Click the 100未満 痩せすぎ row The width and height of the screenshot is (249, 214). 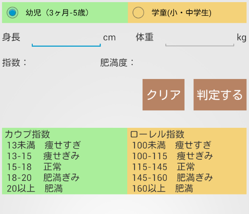point(172,145)
